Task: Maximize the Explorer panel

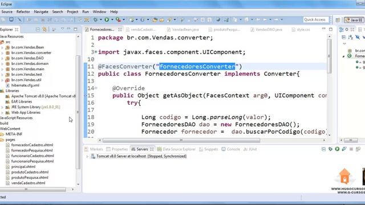Action: (75, 29)
